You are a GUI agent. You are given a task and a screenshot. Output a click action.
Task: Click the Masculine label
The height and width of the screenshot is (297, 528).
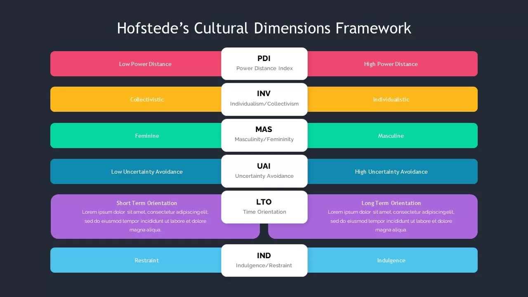click(391, 136)
